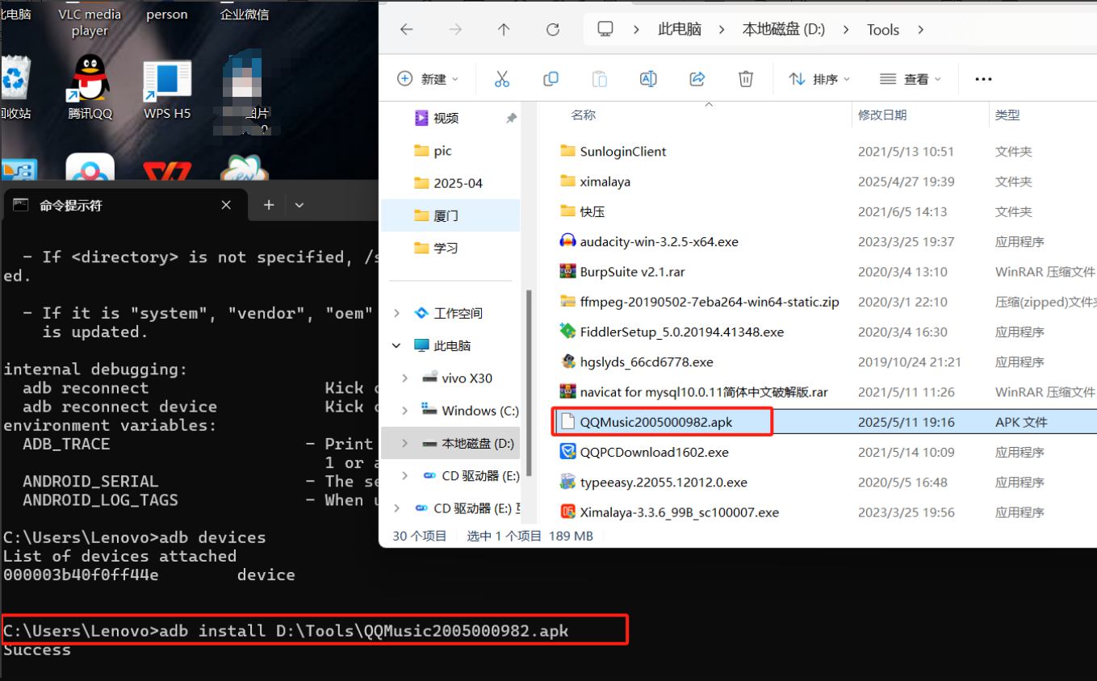The width and height of the screenshot is (1097, 681).
Task: Select hgslyds_66cd6778.exe file
Action: pyautogui.click(x=646, y=361)
